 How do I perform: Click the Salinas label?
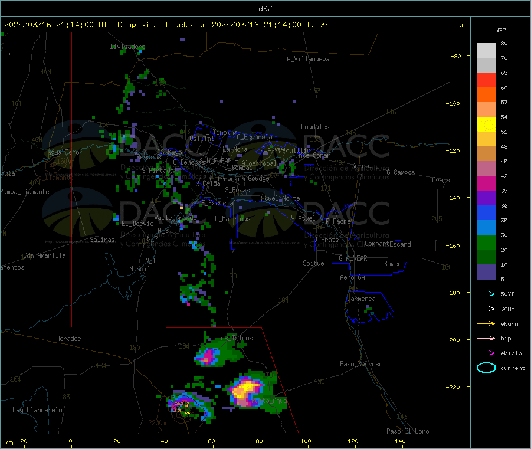[102, 240]
